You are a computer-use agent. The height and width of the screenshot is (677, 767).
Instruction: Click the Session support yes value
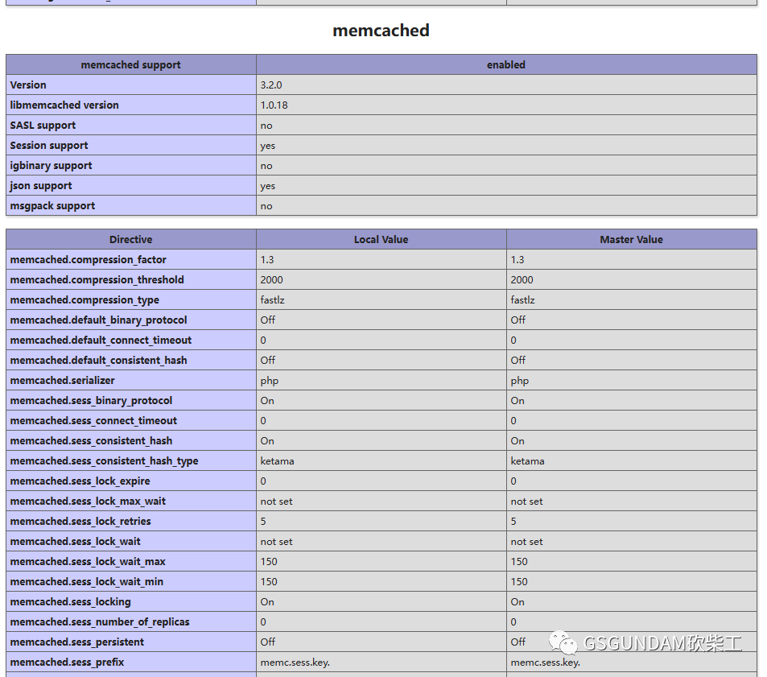[267, 145]
